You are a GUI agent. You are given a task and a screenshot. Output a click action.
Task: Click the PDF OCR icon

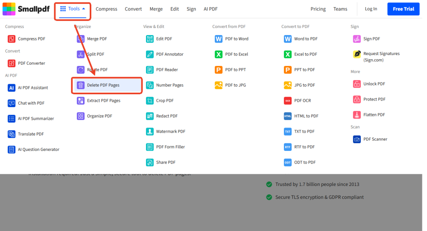click(x=288, y=101)
